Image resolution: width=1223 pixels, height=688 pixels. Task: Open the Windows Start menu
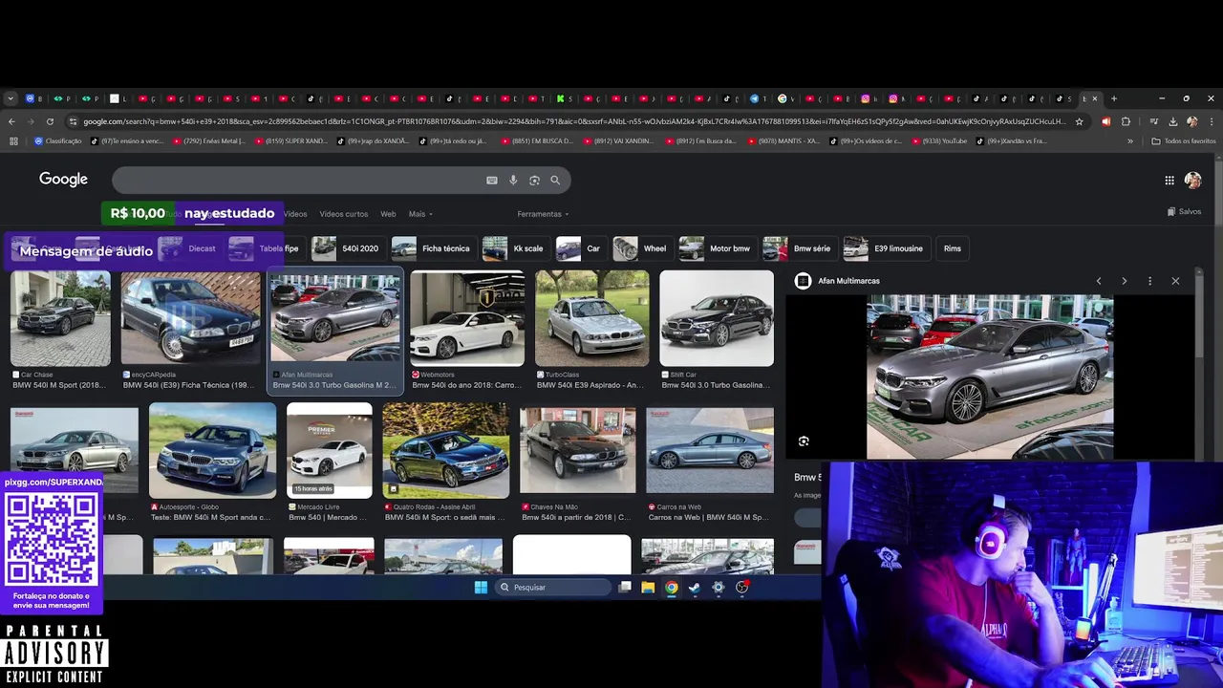point(481,587)
